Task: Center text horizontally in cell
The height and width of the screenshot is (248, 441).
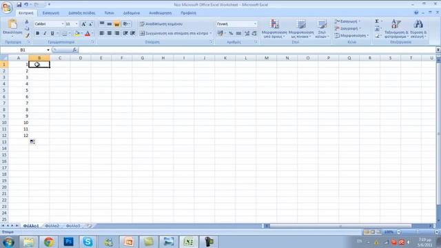Action: point(110,33)
